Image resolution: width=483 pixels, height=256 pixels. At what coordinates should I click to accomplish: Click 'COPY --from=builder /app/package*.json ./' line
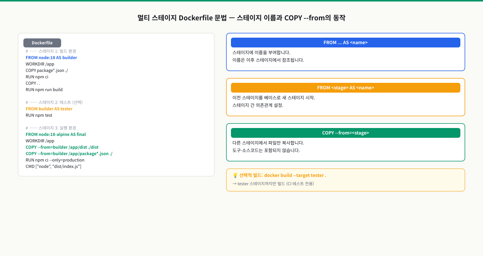click(x=69, y=154)
